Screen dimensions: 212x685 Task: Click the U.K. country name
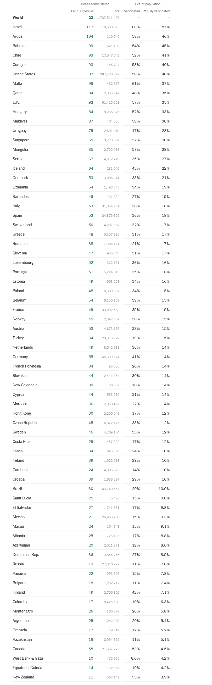click(16, 102)
